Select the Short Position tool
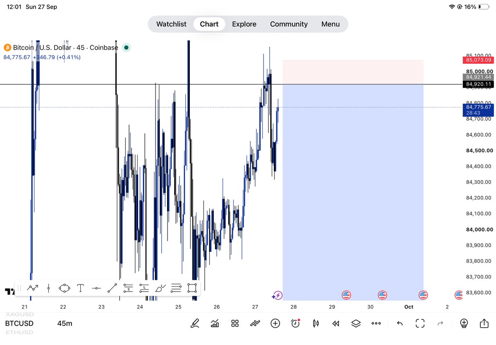The height and width of the screenshot is (345, 496). (128, 288)
